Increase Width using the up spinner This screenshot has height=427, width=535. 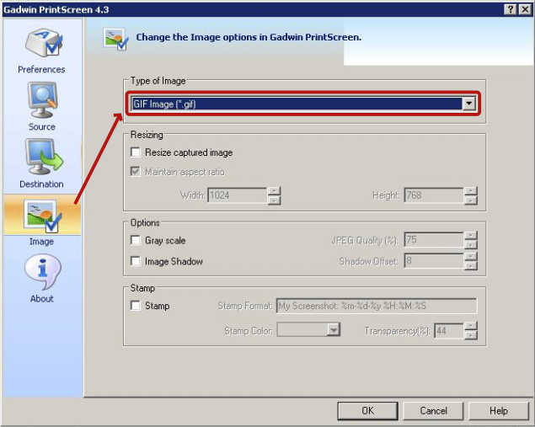(275, 190)
